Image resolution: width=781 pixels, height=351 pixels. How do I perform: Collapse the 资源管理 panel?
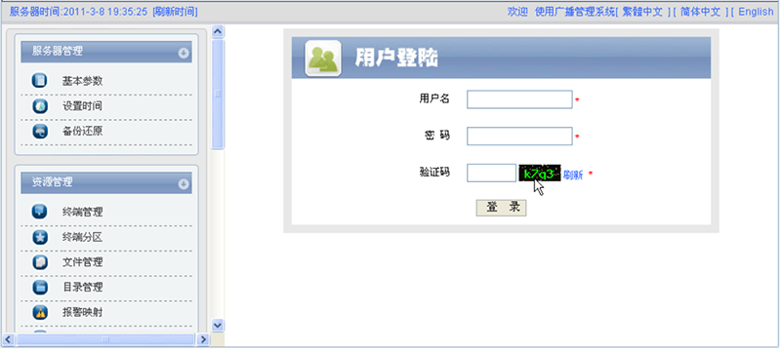(x=184, y=184)
